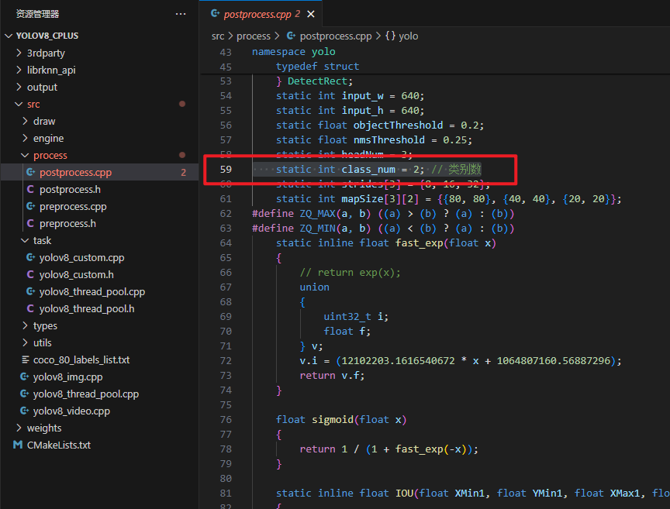Open yolov8_img.cpp in the explorer
670x509 pixels.
tap(67, 377)
